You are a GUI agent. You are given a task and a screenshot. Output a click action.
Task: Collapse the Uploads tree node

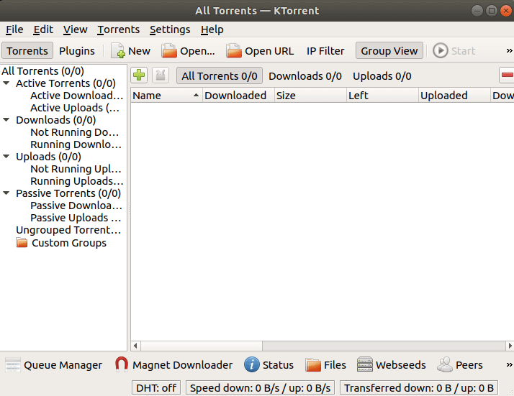[x=6, y=157]
